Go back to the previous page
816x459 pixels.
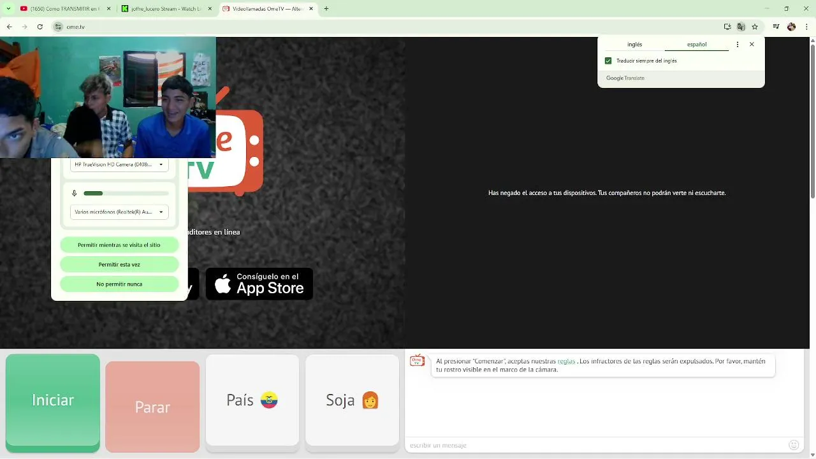click(9, 27)
